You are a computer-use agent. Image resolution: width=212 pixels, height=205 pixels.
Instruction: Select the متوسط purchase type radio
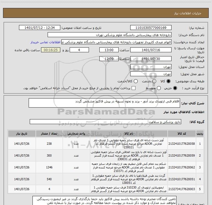tap(159, 88)
